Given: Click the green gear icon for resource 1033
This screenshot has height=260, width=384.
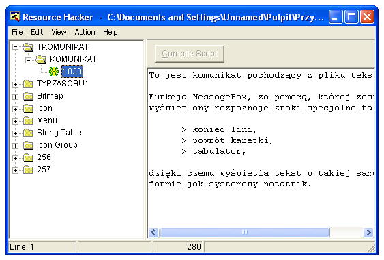Looking at the screenshot, I should (x=54, y=71).
